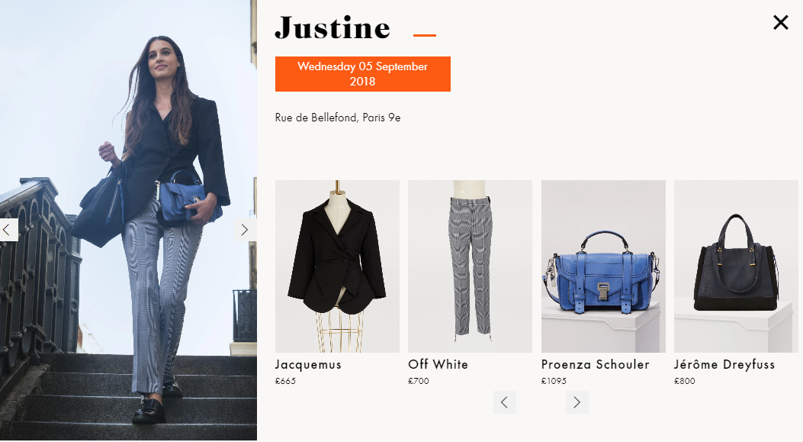Screen dimensions: 803x442
Task: Close the Justine look popup
Action: [x=780, y=22]
